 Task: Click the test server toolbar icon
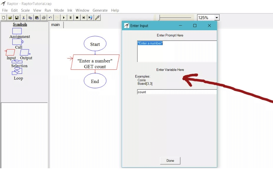click(x=90, y=18)
